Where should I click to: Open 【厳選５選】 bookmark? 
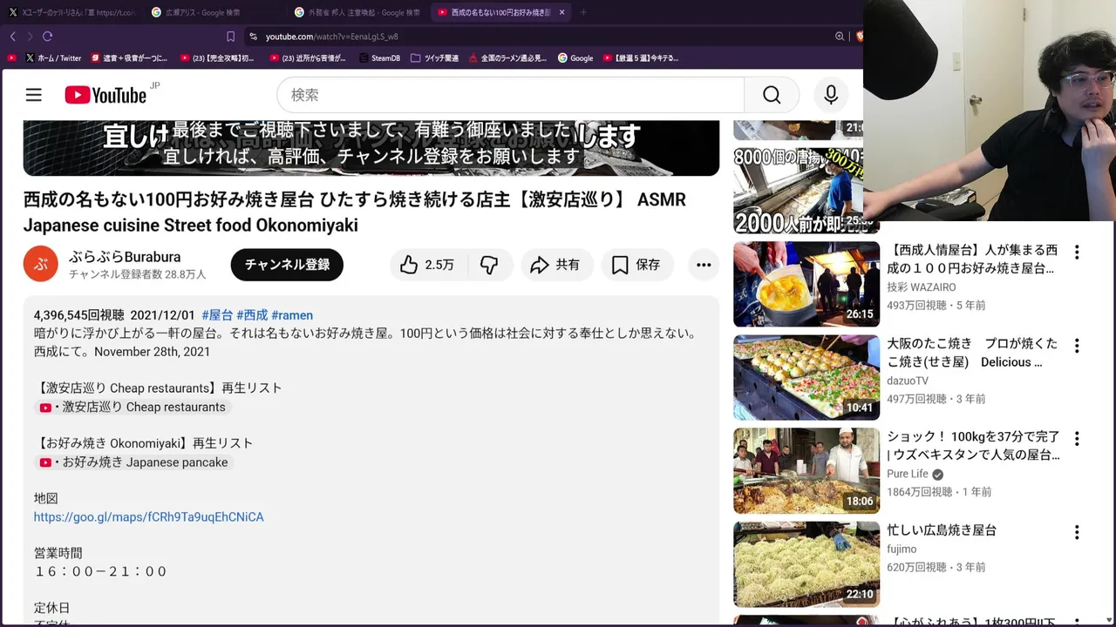click(x=640, y=58)
